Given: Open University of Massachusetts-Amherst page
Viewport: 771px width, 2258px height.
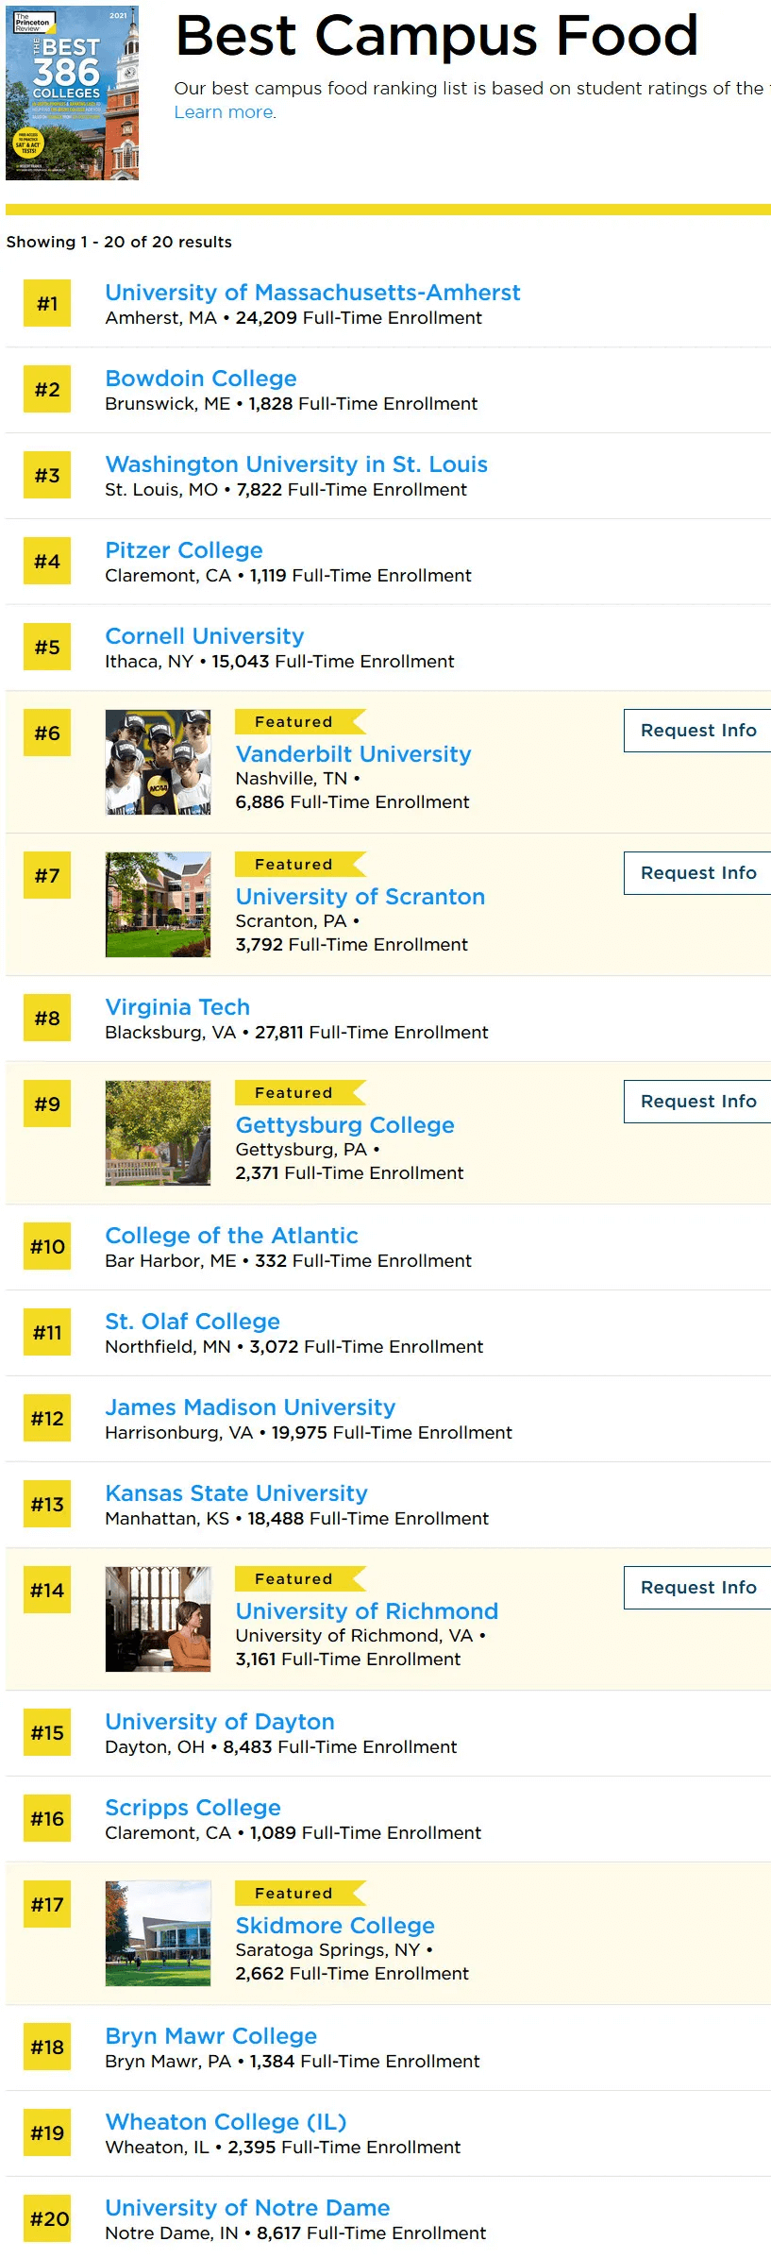Looking at the screenshot, I should click(x=312, y=293).
